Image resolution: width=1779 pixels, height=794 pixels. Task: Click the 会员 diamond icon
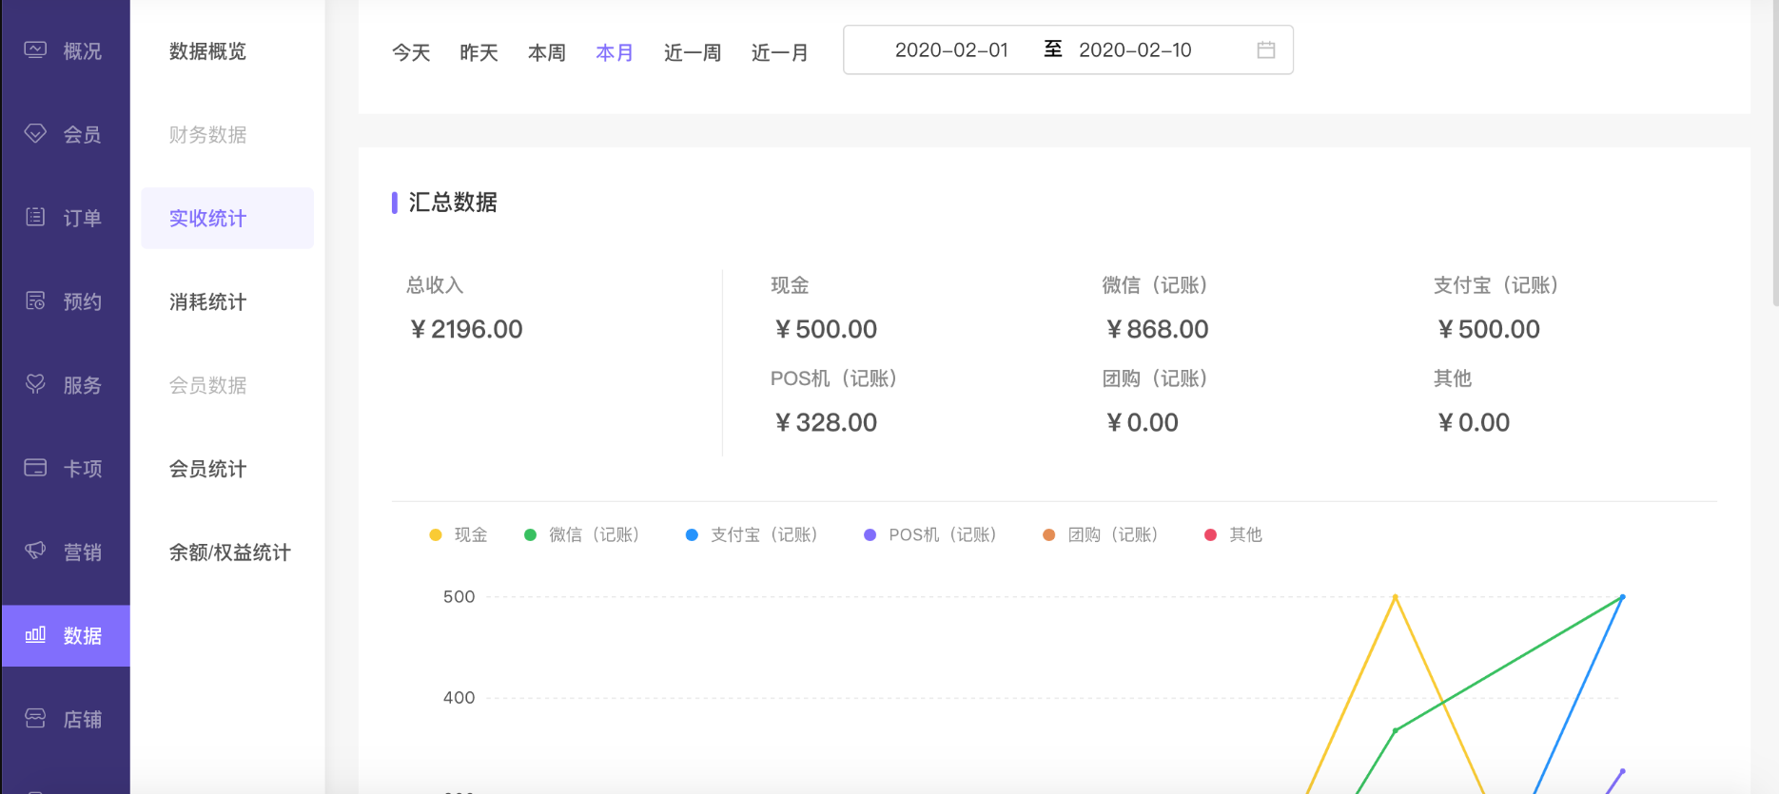tap(35, 133)
